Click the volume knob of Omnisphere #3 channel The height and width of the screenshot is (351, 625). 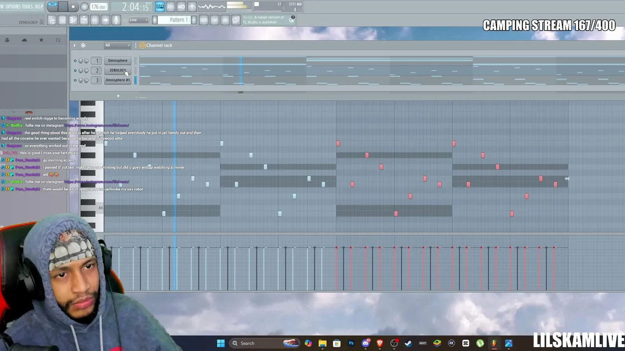coord(86,80)
